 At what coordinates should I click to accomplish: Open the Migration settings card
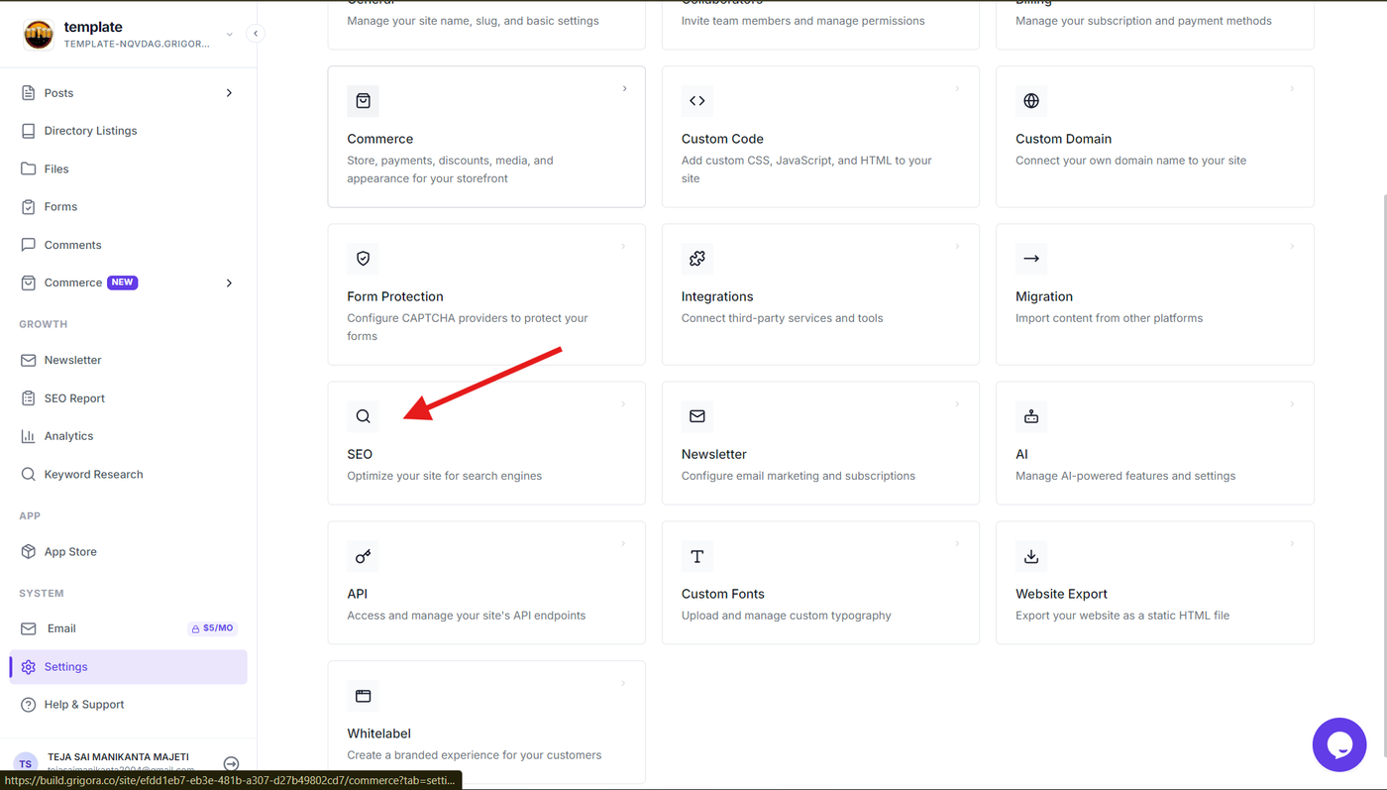click(1155, 294)
